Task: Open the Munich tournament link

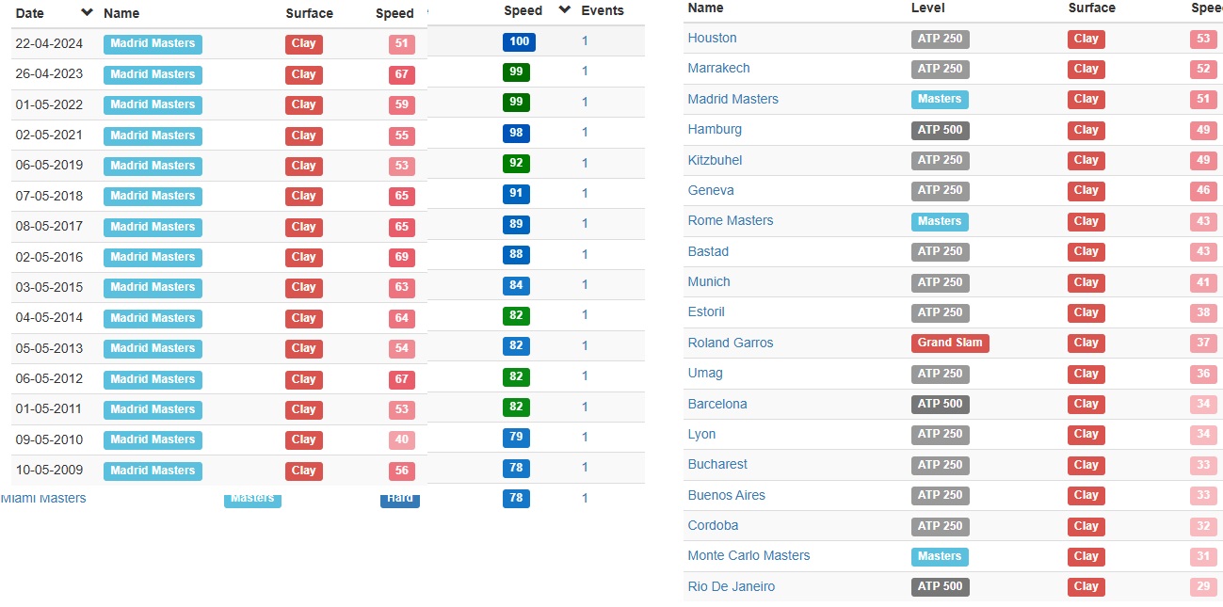Action: (x=709, y=281)
